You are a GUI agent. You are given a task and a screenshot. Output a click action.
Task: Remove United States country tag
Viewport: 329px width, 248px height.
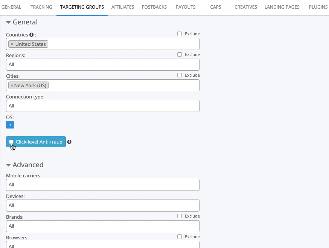point(12,44)
